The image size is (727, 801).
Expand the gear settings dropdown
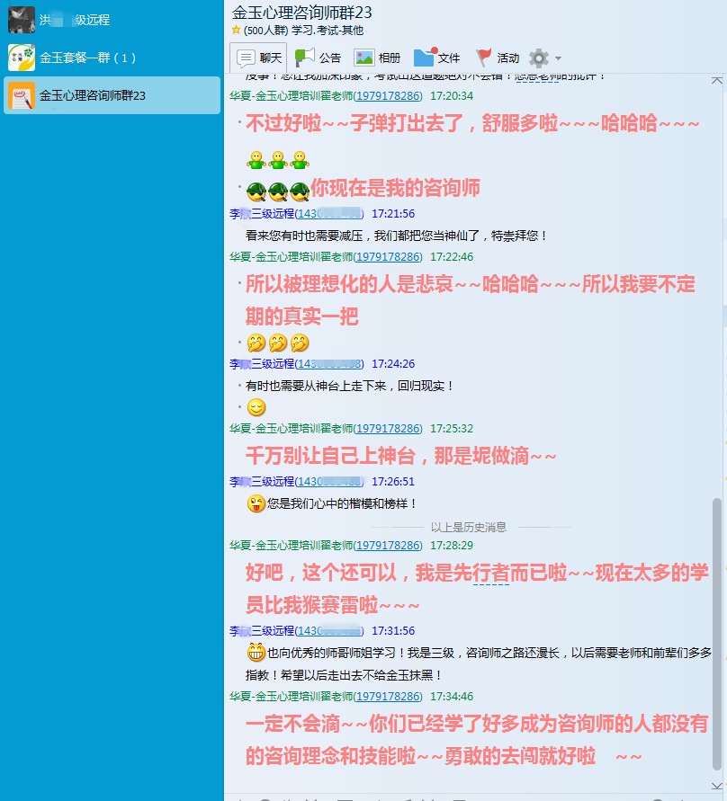tap(545, 58)
